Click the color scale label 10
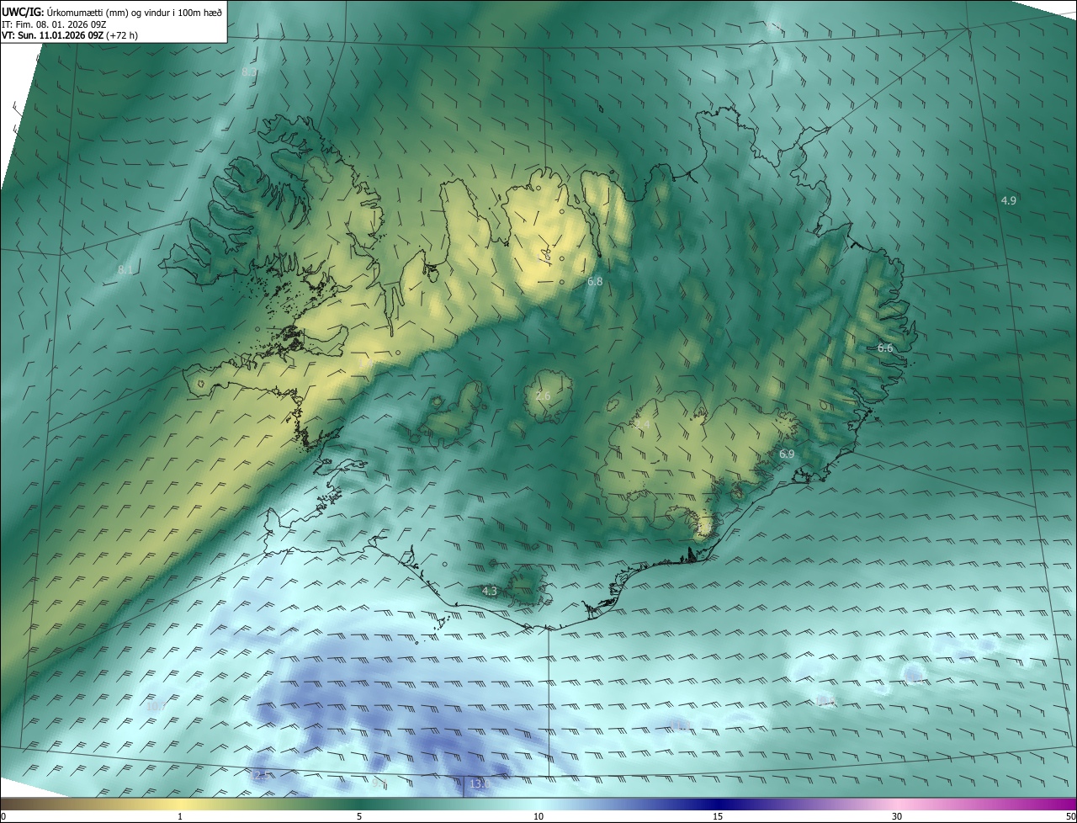Image resolution: width=1077 pixels, height=823 pixels. [538, 816]
